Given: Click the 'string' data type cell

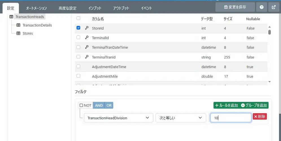Looking at the screenshot, I should pos(206,57).
